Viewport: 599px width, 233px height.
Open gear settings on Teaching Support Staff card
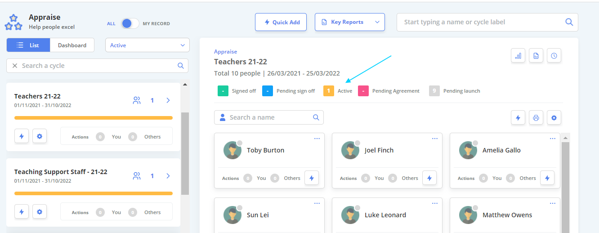40,211
